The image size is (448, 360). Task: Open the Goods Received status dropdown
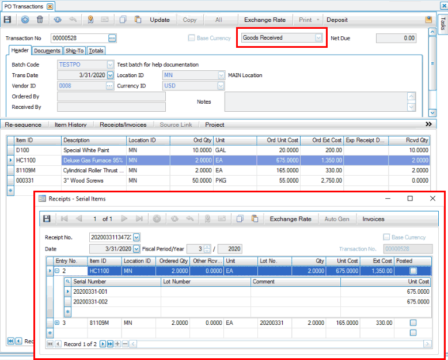coord(318,38)
